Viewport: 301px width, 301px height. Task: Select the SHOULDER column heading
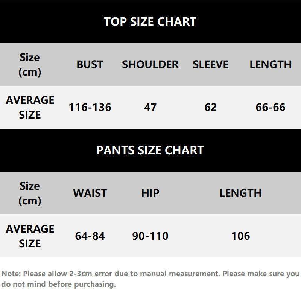[x=150, y=64]
